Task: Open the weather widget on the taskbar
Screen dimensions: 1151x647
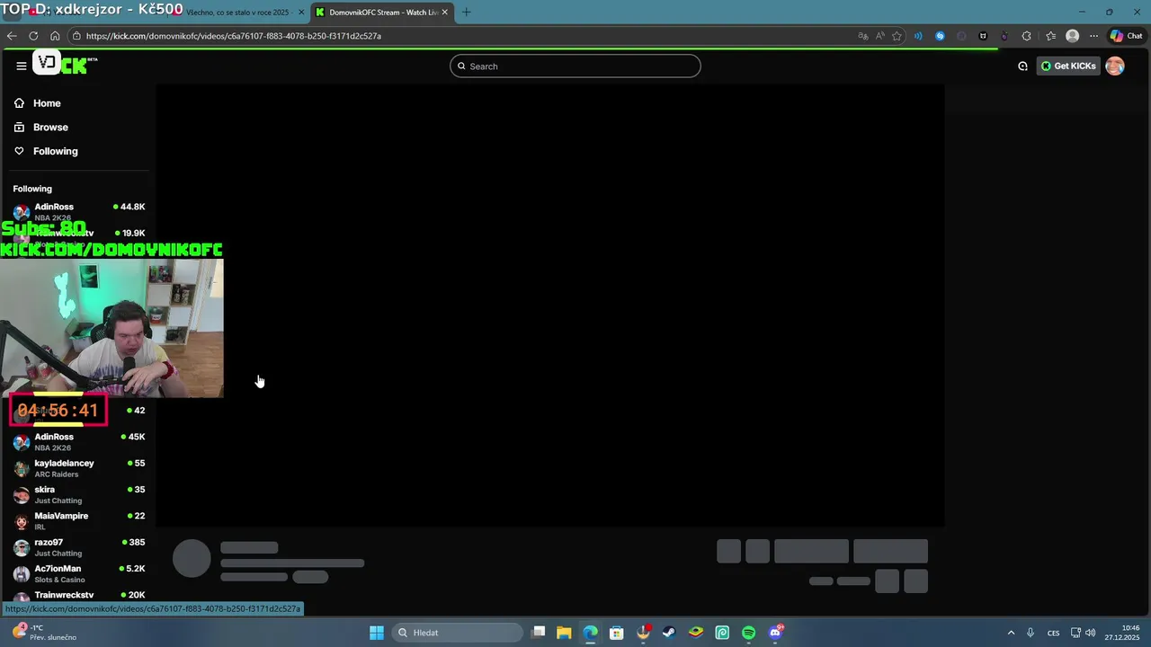Action: 45,633
